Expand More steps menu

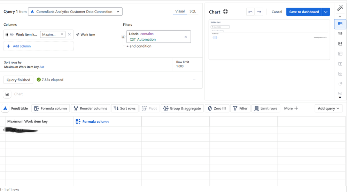(291, 108)
